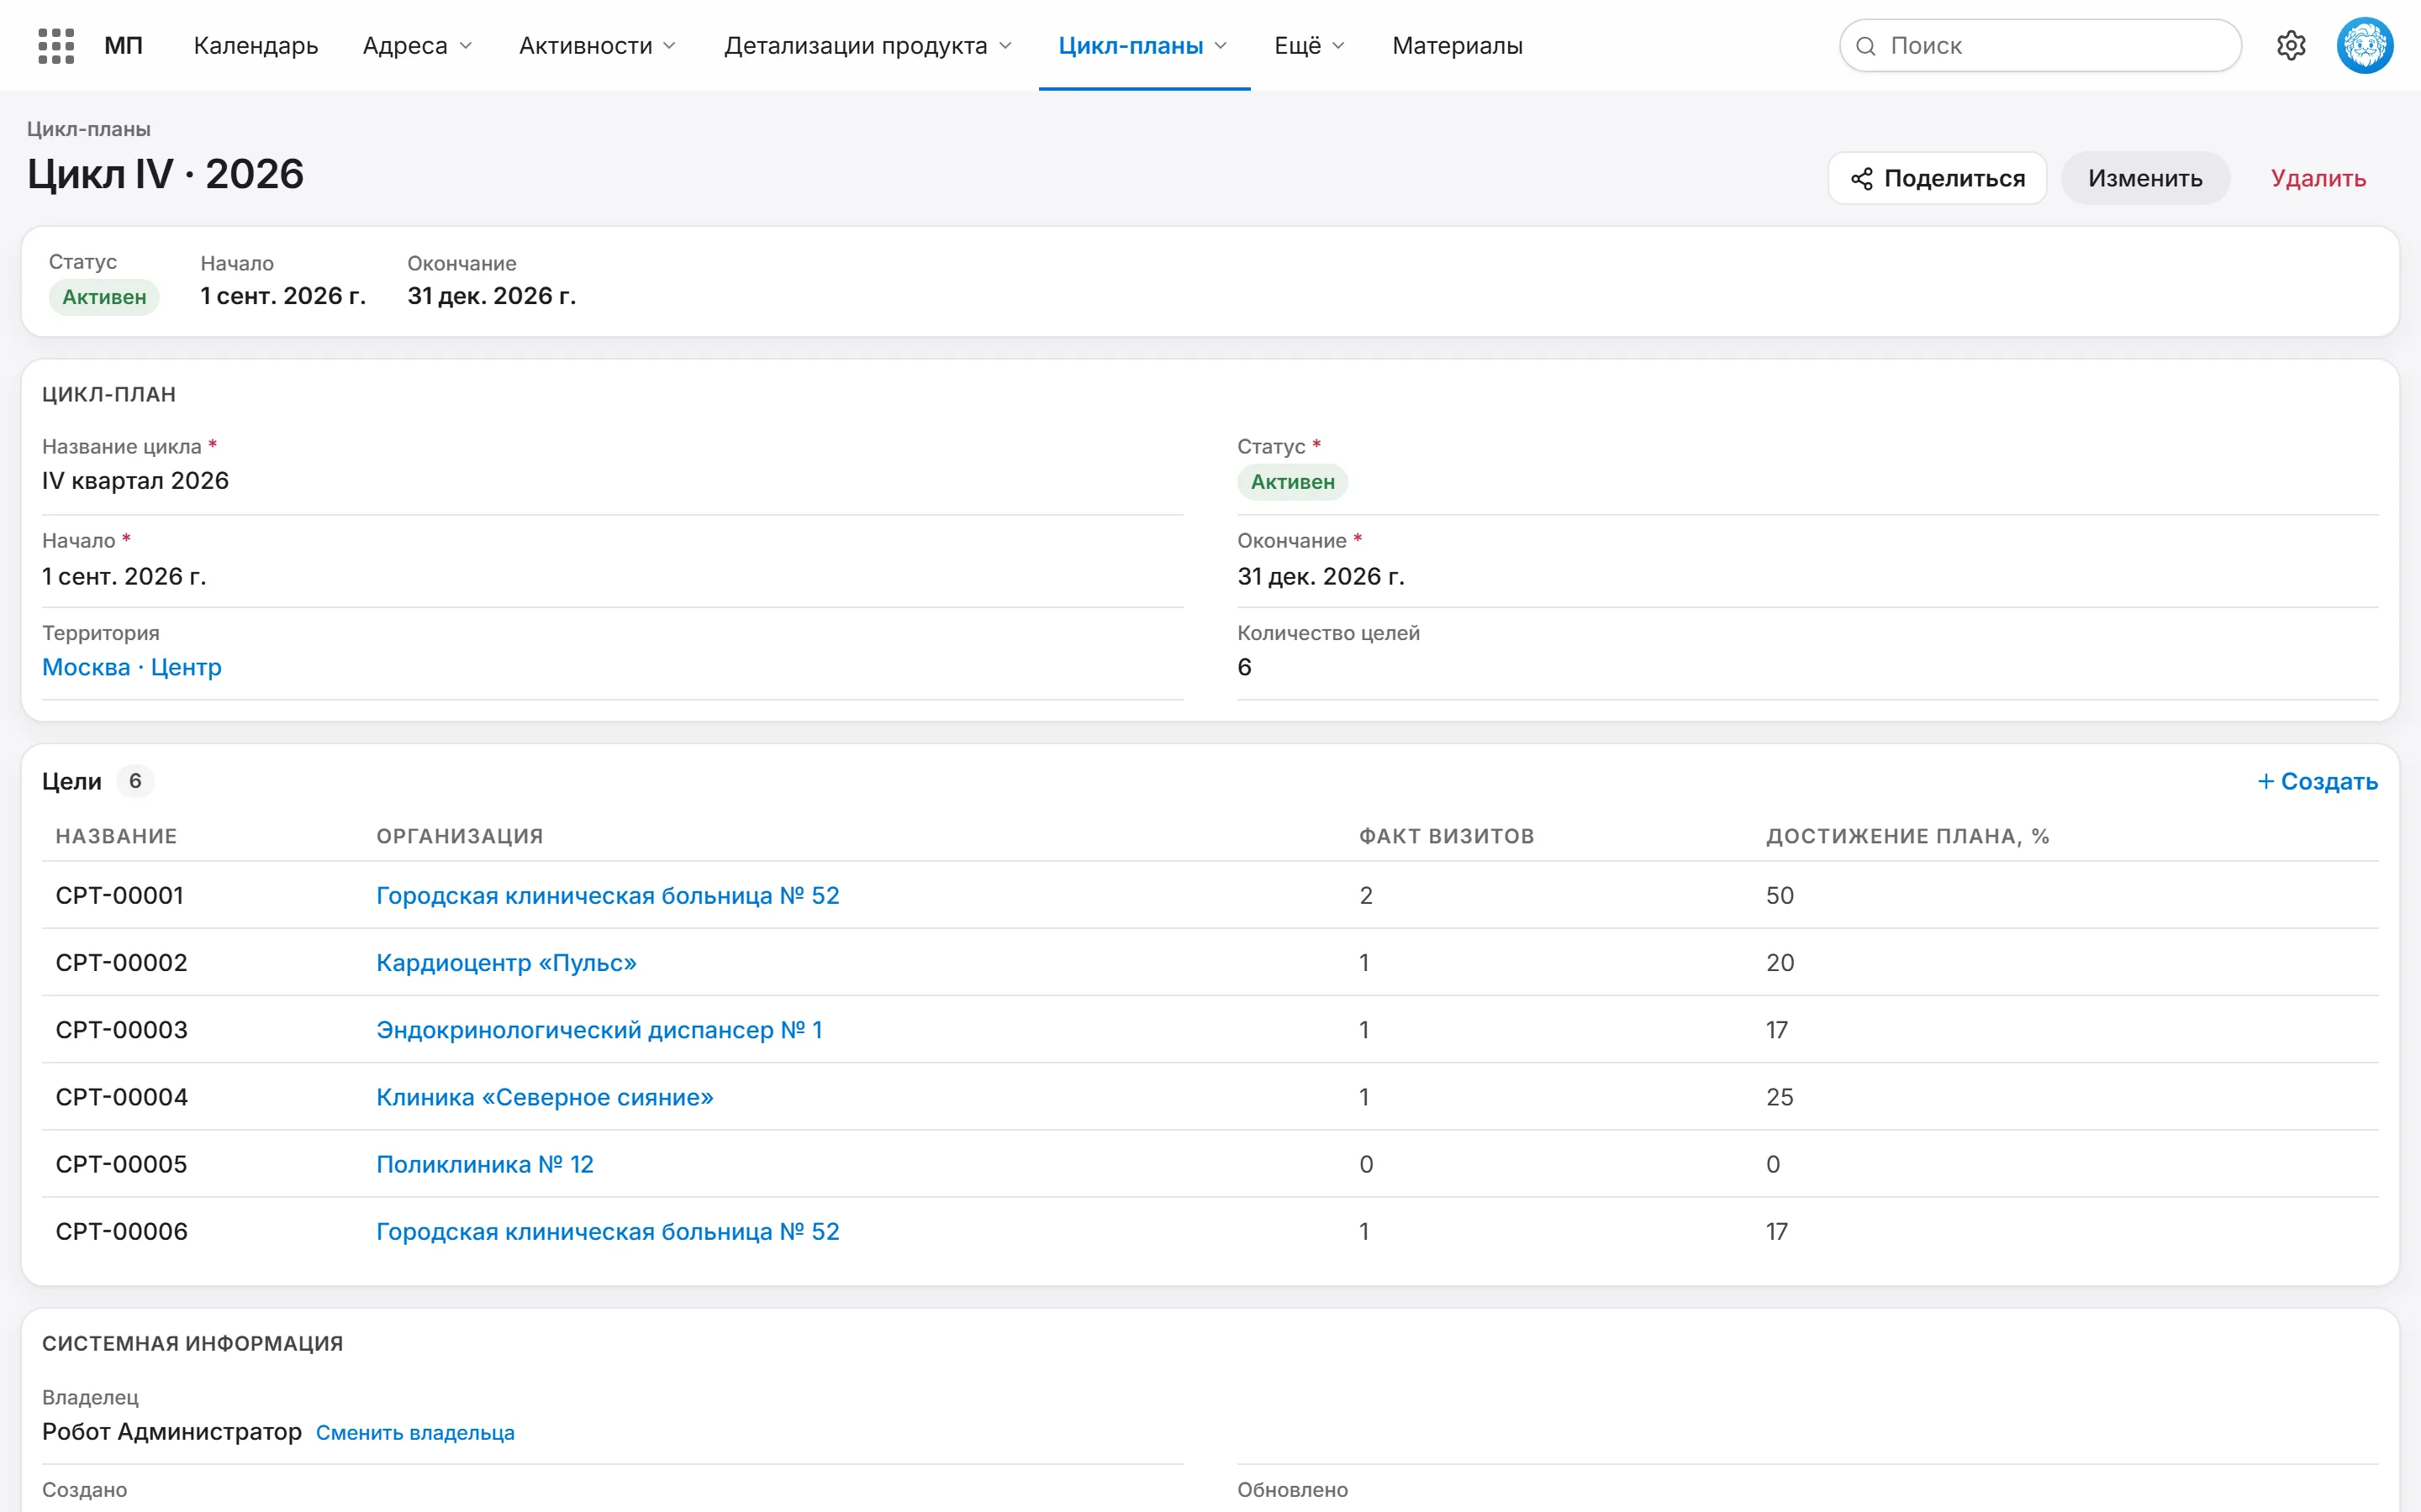
Task: Click ДОСТИЖЕНИЕ ПЛАНА, % column header
Action: coord(1907,836)
